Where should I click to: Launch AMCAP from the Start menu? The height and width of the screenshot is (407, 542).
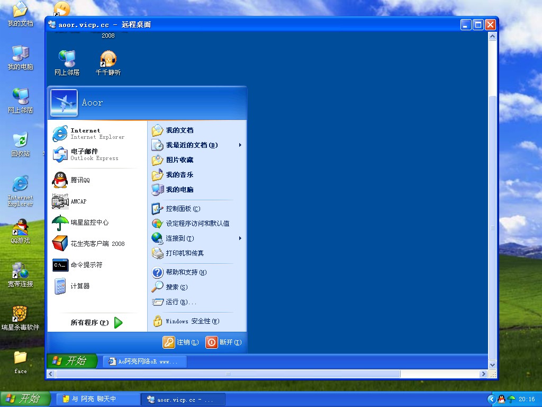click(97, 201)
